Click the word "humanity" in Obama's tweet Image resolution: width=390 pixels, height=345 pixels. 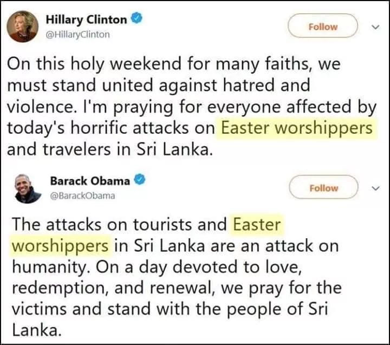point(47,266)
